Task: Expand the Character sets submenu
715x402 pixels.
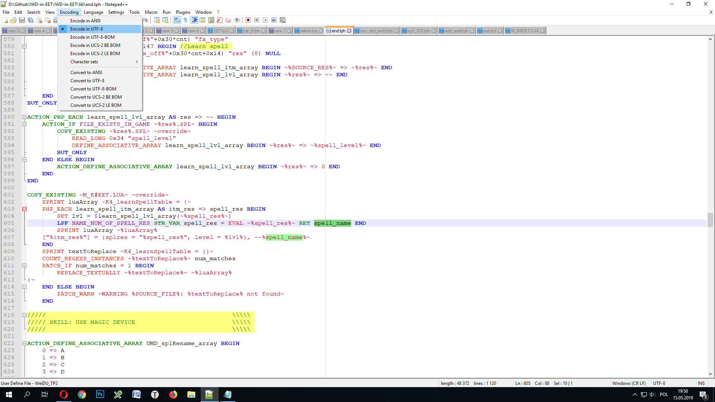Action: point(100,62)
